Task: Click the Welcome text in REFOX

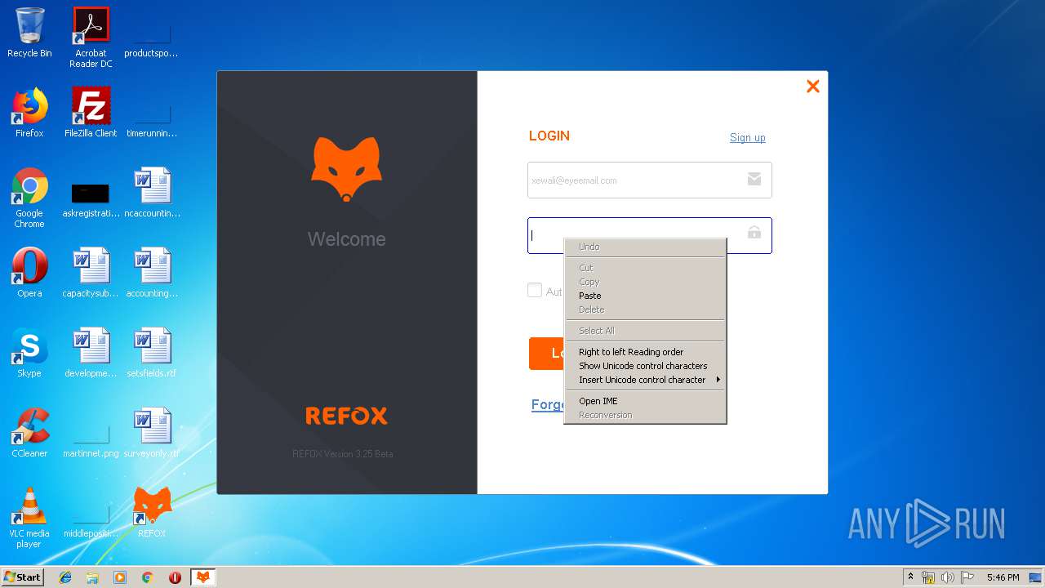Action: coord(347,239)
